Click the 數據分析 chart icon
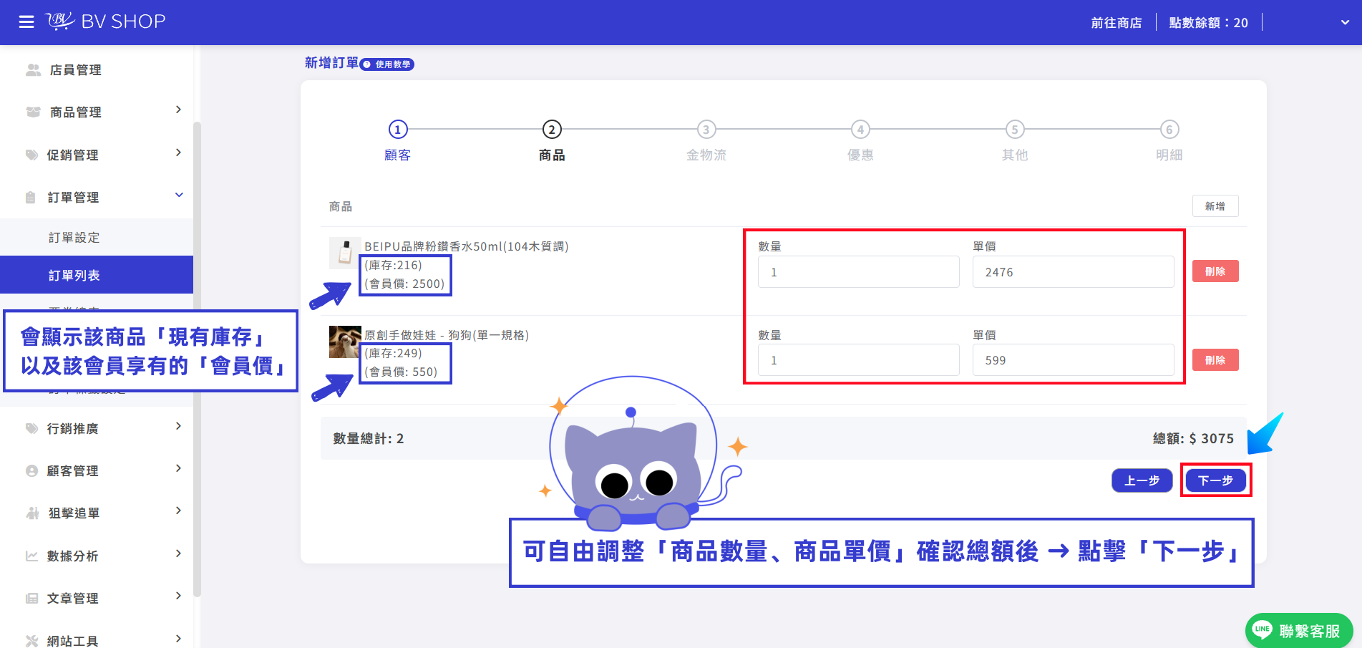The width and height of the screenshot is (1362, 648). coord(31,556)
